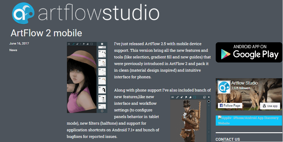The image size is (283, 142).
Task: Open the Appliv App Discovery Website link
Action: (x=249, y=120)
